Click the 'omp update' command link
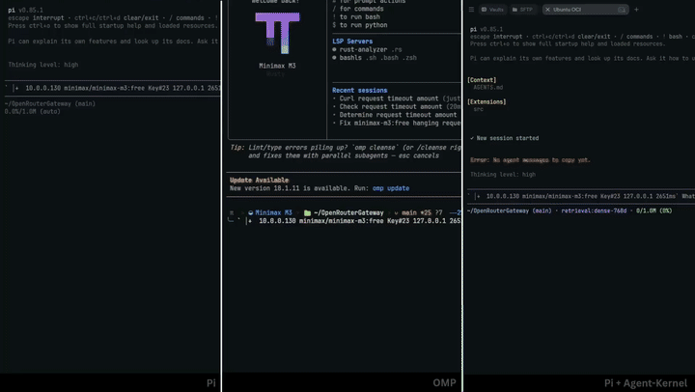Image resolution: width=695 pixels, height=392 pixels. pos(391,188)
